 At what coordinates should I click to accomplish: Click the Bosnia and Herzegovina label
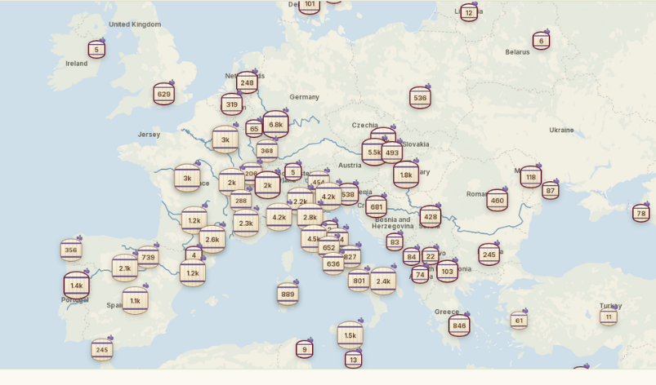click(393, 223)
